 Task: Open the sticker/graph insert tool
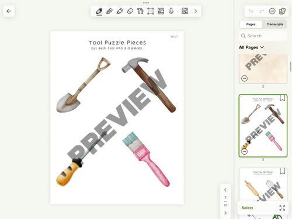coord(185,11)
